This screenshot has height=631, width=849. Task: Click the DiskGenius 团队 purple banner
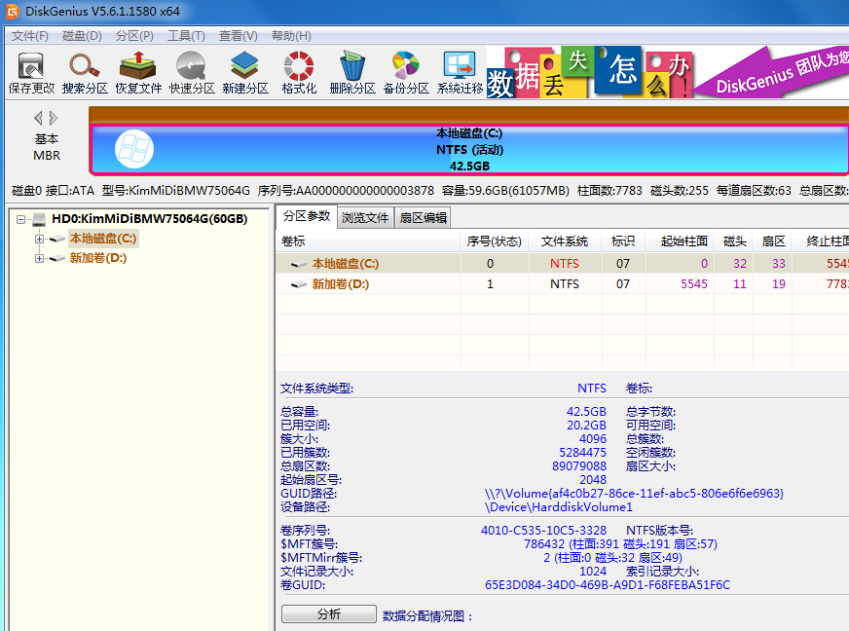(x=771, y=73)
